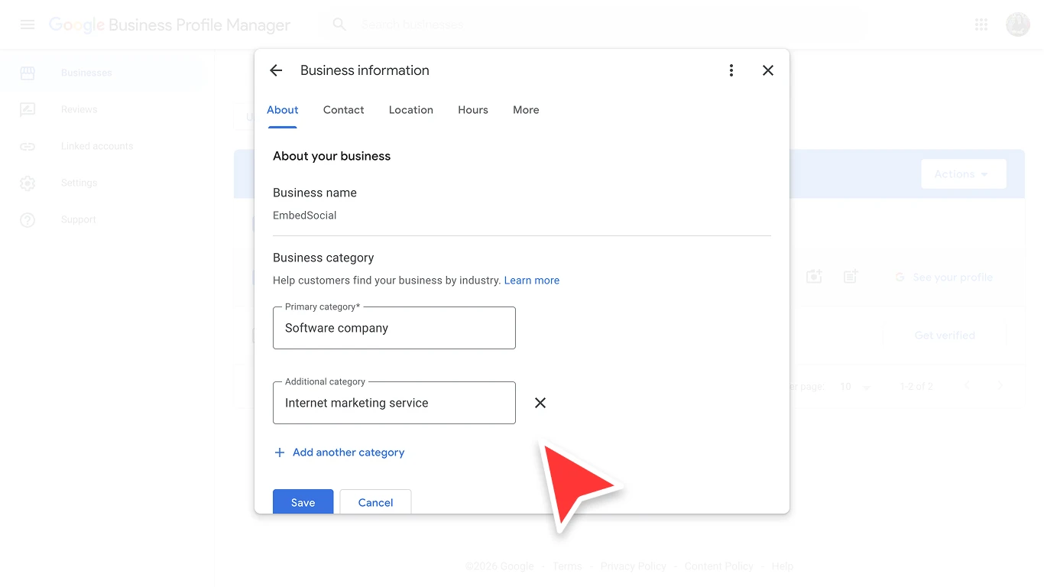Open Support in the sidebar

click(x=78, y=219)
